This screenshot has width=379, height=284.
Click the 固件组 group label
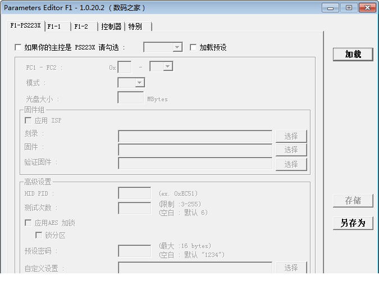tap(34, 110)
